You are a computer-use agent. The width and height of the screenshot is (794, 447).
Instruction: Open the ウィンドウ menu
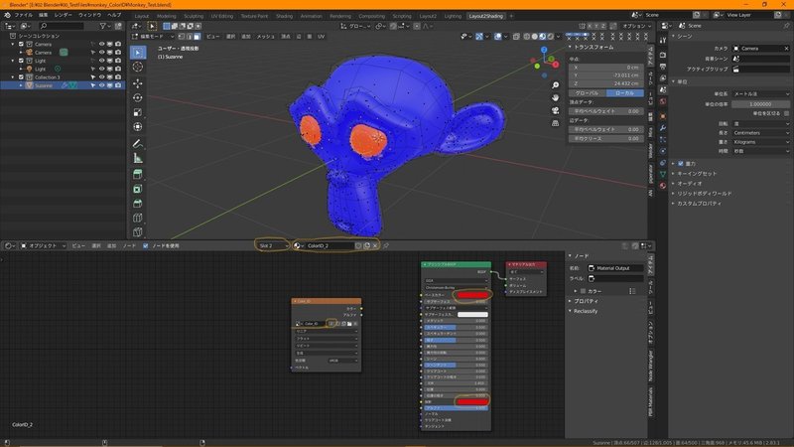89,15
